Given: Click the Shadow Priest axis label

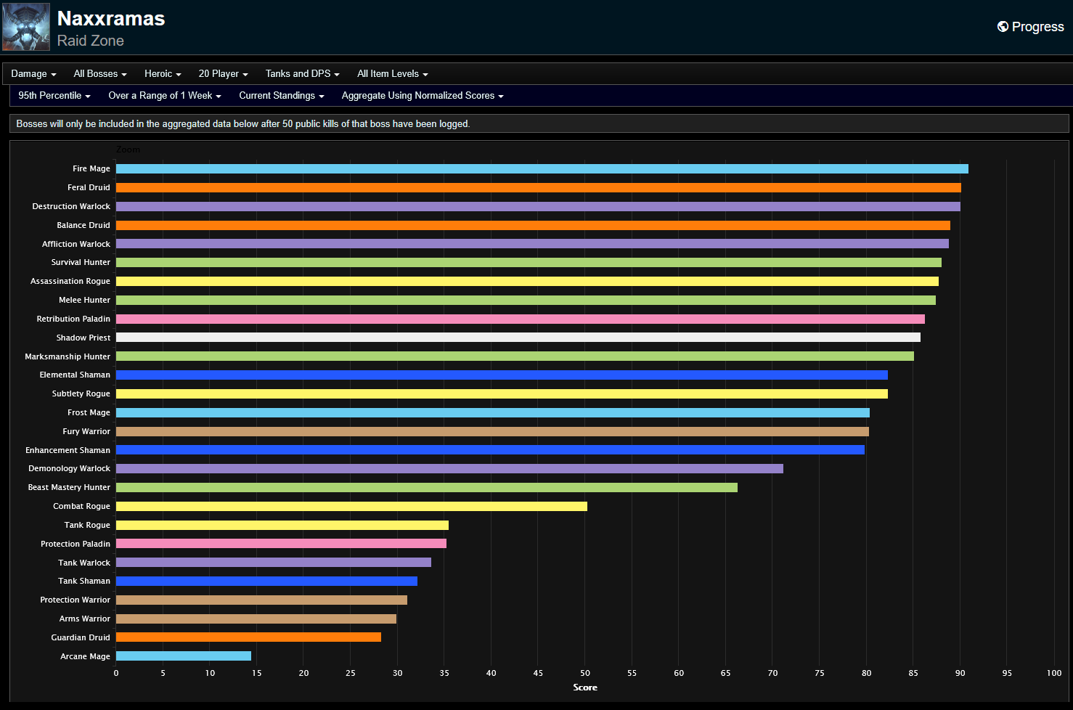Looking at the screenshot, I should coord(83,338).
